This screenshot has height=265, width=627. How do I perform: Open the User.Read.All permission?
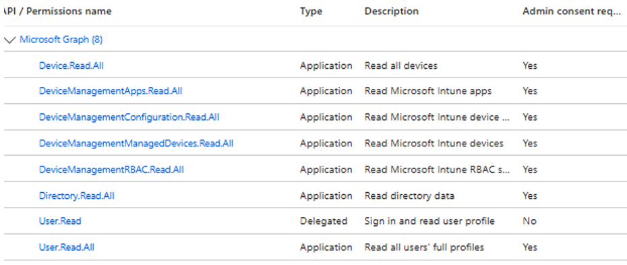coord(67,247)
